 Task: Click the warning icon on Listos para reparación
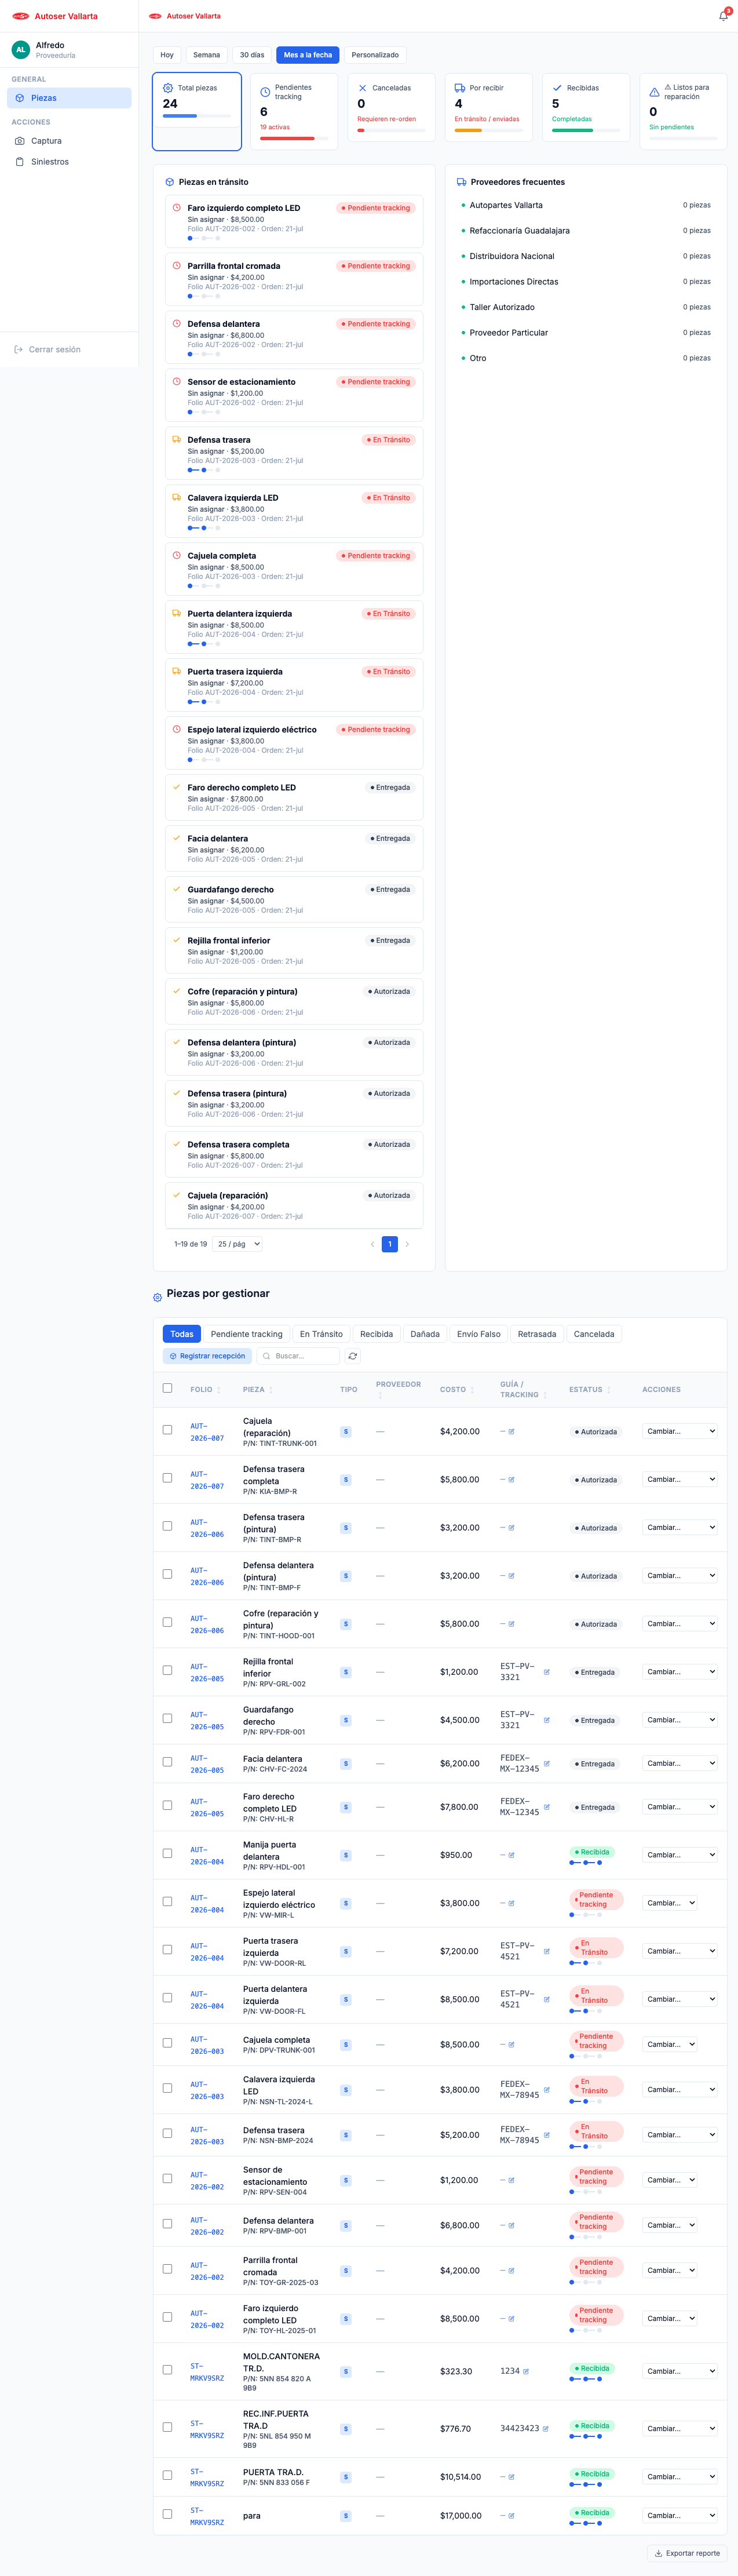pyautogui.click(x=654, y=92)
